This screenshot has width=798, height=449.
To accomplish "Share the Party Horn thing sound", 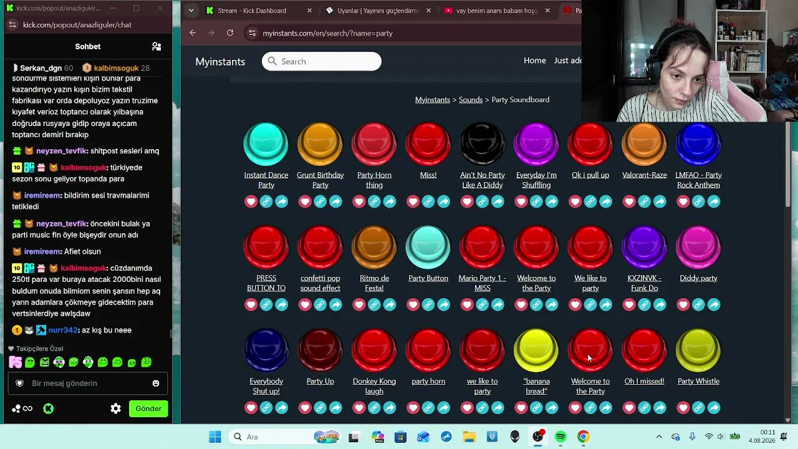I will tap(390, 201).
